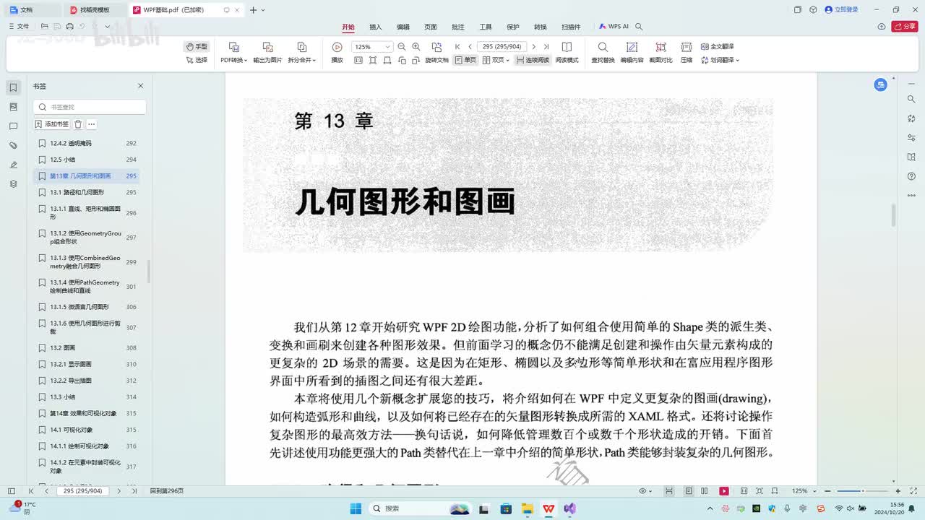Switch to the 保护 ribbon tab
Viewport: 925px width, 520px height.
(513, 27)
